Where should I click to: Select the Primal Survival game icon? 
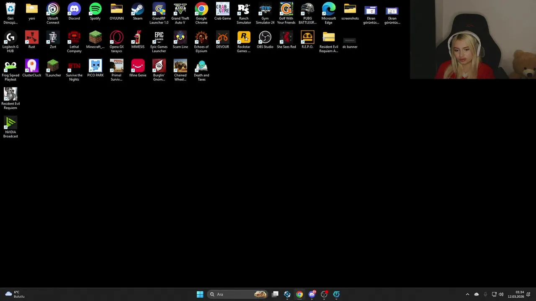click(116, 70)
